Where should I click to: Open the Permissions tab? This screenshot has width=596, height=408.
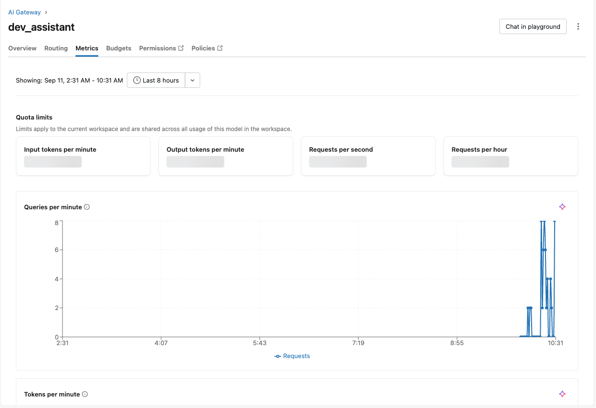tap(161, 48)
